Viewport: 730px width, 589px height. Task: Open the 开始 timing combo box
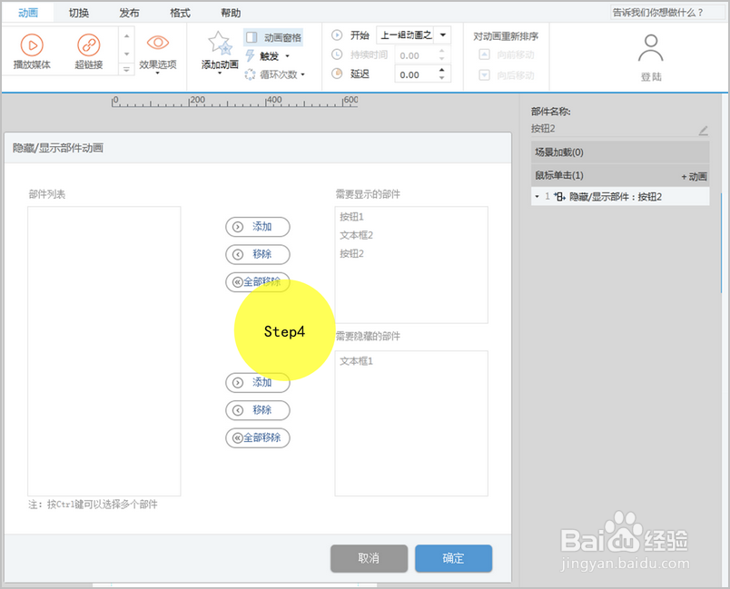(413, 34)
